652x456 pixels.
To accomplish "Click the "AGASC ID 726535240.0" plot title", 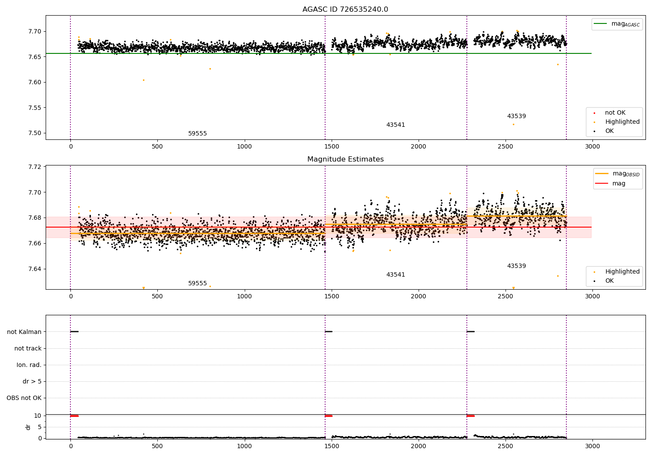I will (345, 10).
